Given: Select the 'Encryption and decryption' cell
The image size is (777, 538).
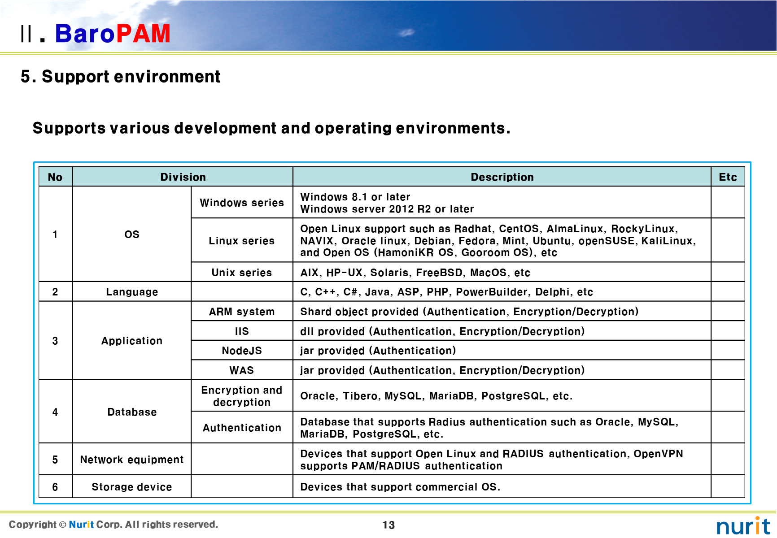Looking at the screenshot, I should [242, 396].
